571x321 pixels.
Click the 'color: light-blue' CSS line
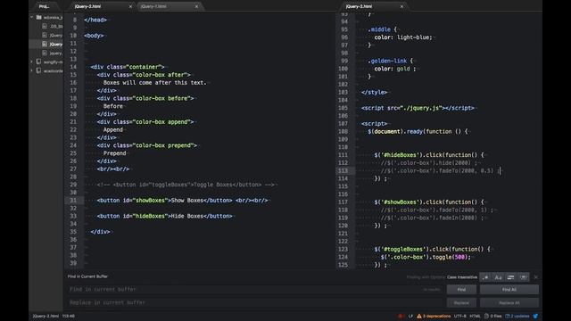(403, 37)
